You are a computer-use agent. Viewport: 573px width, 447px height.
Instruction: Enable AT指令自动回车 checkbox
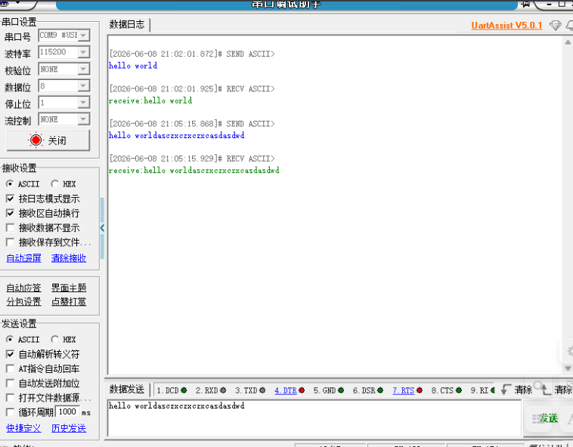pyautogui.click(x=11, y=368)
